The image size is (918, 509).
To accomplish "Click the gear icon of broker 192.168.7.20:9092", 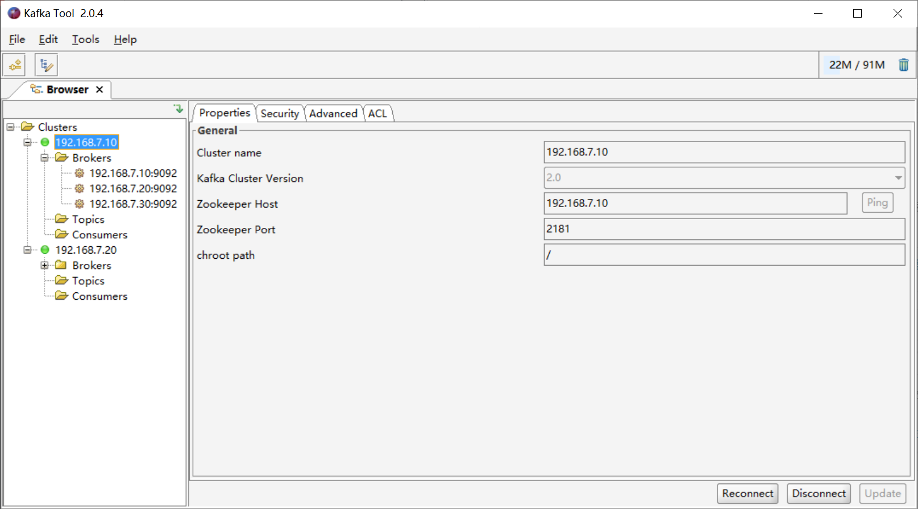I will click(80, 188).
